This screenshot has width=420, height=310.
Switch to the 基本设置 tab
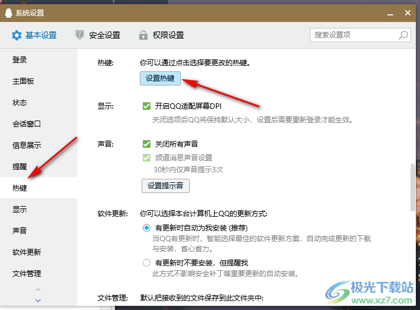tap(35, 35)
